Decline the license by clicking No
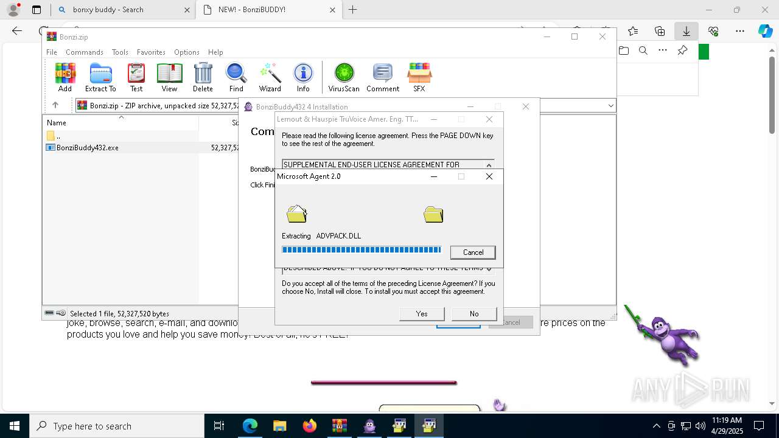Viewport: 779px width, 438px height. [474, 314]
